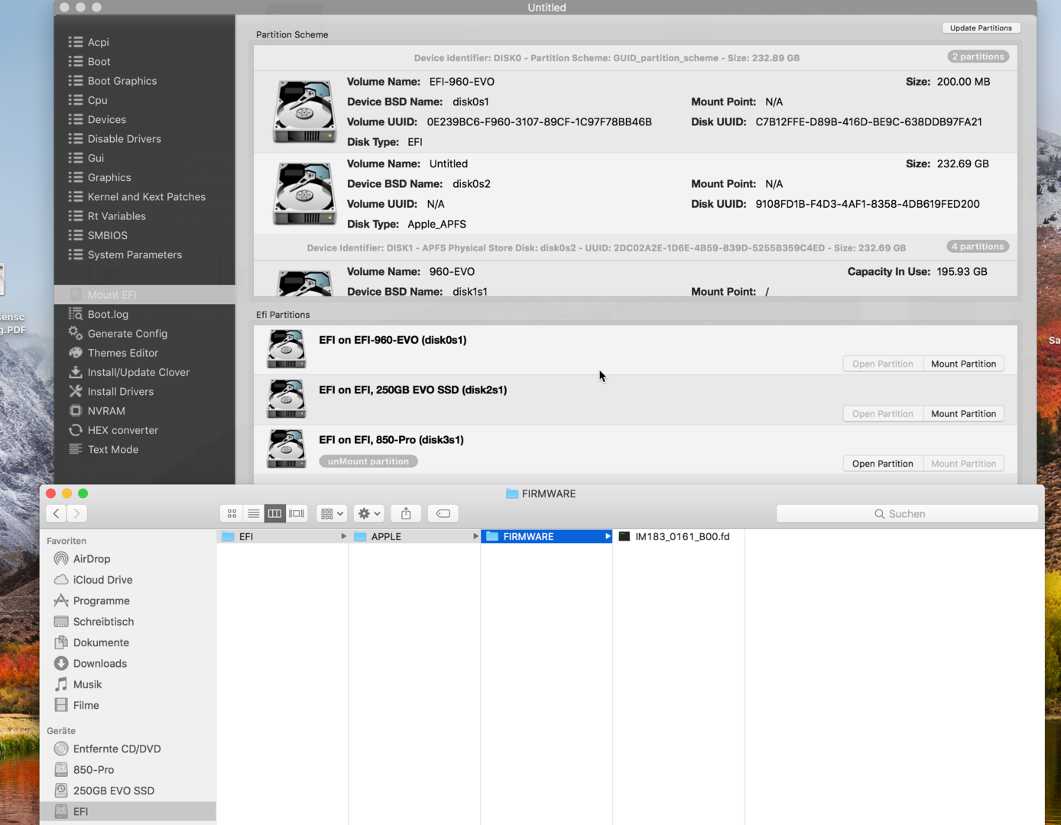Open Downloads in Finder sidebar
Image resolution: width=1061 pixels, height=825 pixels.
pyautogui.click(x=99, y=663)
